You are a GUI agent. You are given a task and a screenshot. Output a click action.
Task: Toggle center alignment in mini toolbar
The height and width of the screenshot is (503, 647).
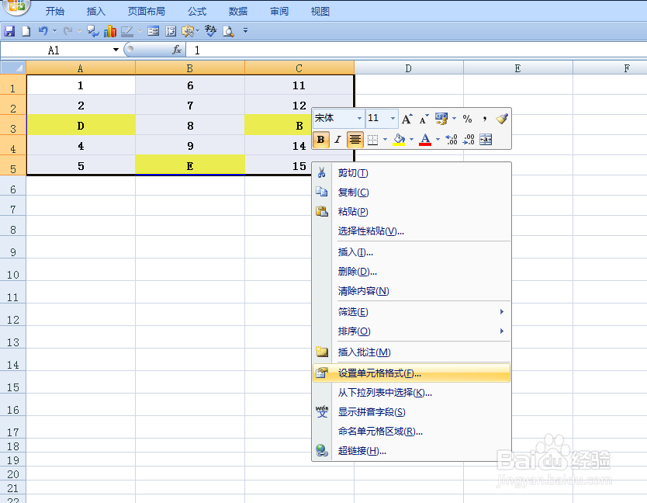[x=354, y=139]
